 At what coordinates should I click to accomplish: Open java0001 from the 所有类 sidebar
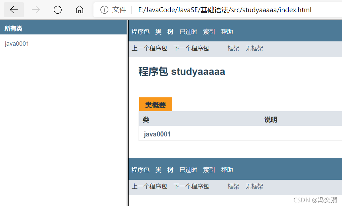coord(17,43)
